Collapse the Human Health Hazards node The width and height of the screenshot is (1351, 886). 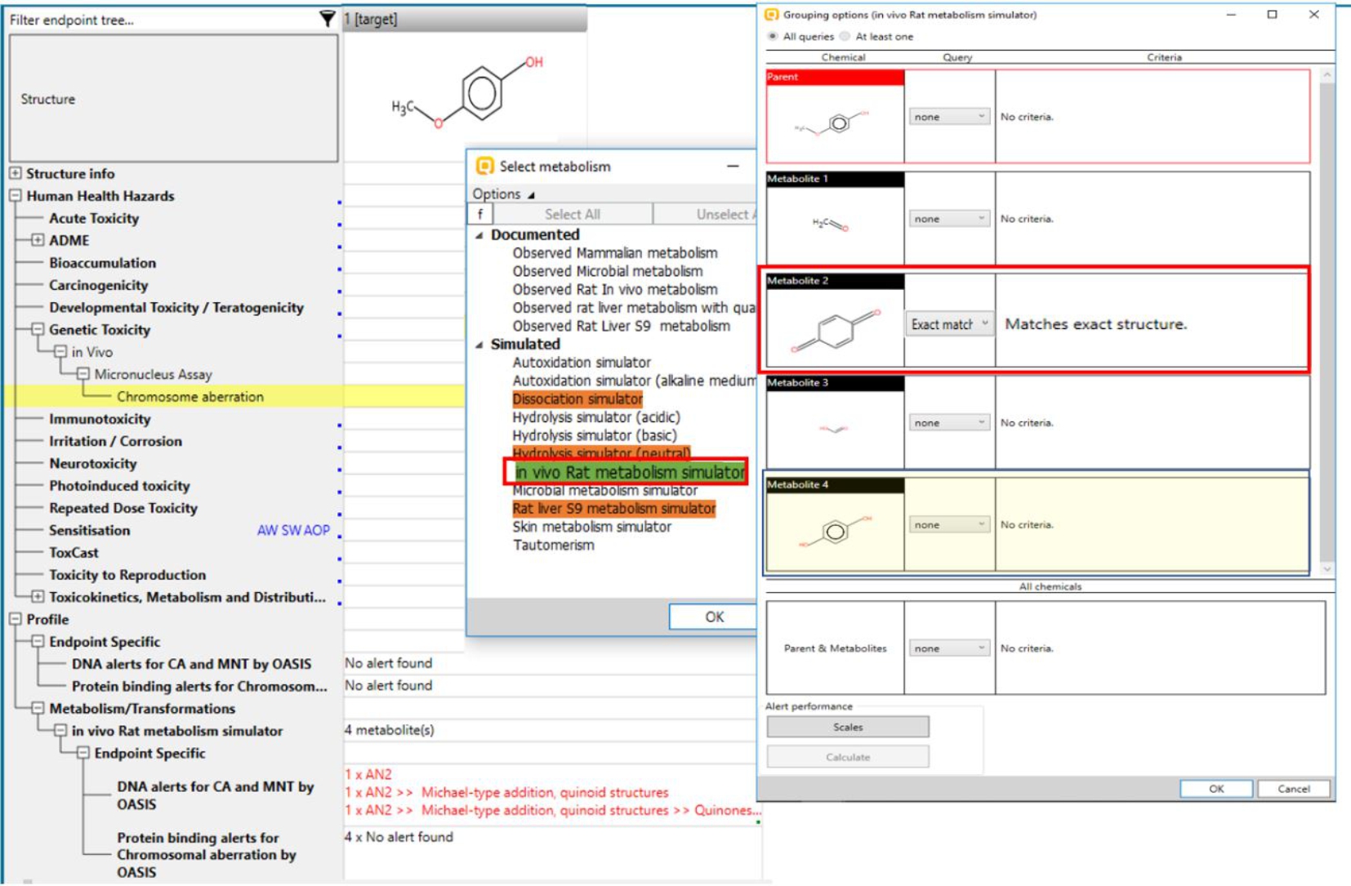15,196
